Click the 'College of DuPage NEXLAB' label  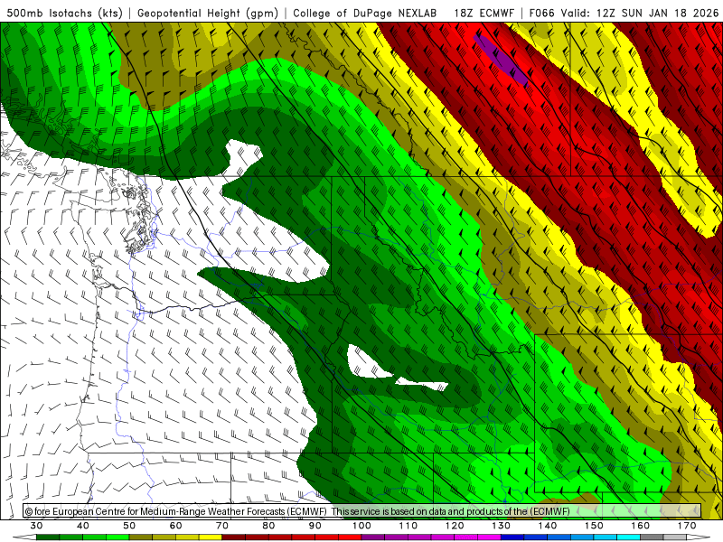click(365, 13)
